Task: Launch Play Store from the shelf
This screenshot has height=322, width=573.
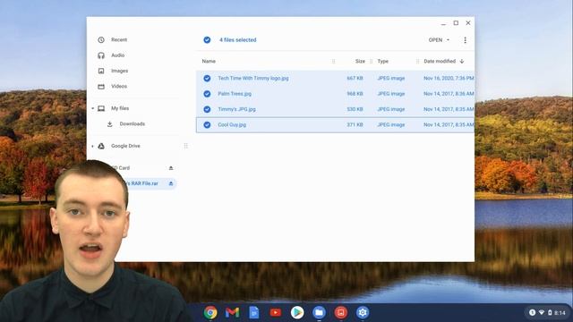Action: tap(297, 312)
